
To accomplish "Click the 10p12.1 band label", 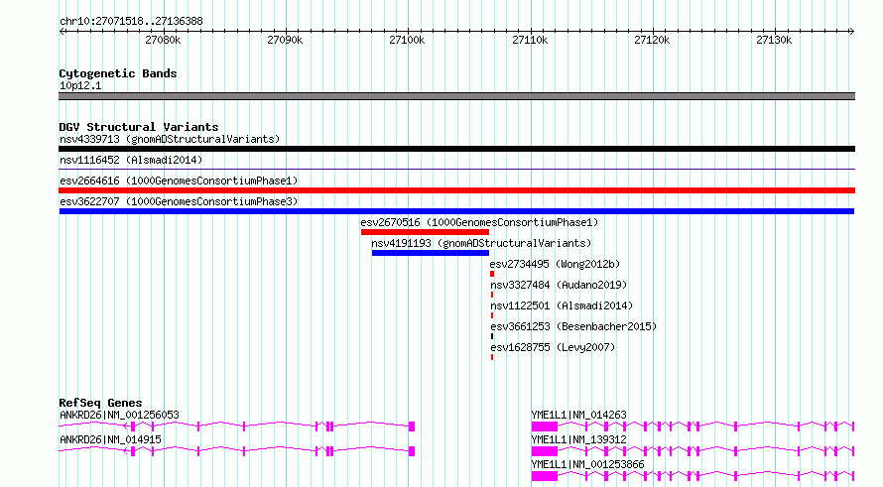I will pyautogui.click(x=80, y=85).
